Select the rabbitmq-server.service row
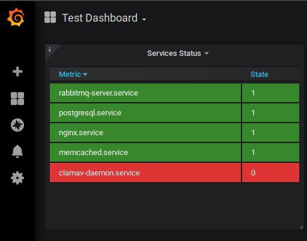Image resolution: width=307 pixels, height=241 pixels. [x=174, y=93]
